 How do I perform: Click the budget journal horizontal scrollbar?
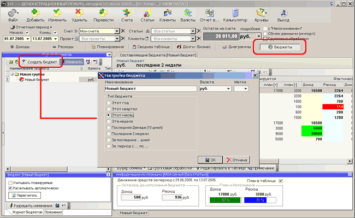pos(58,169)
